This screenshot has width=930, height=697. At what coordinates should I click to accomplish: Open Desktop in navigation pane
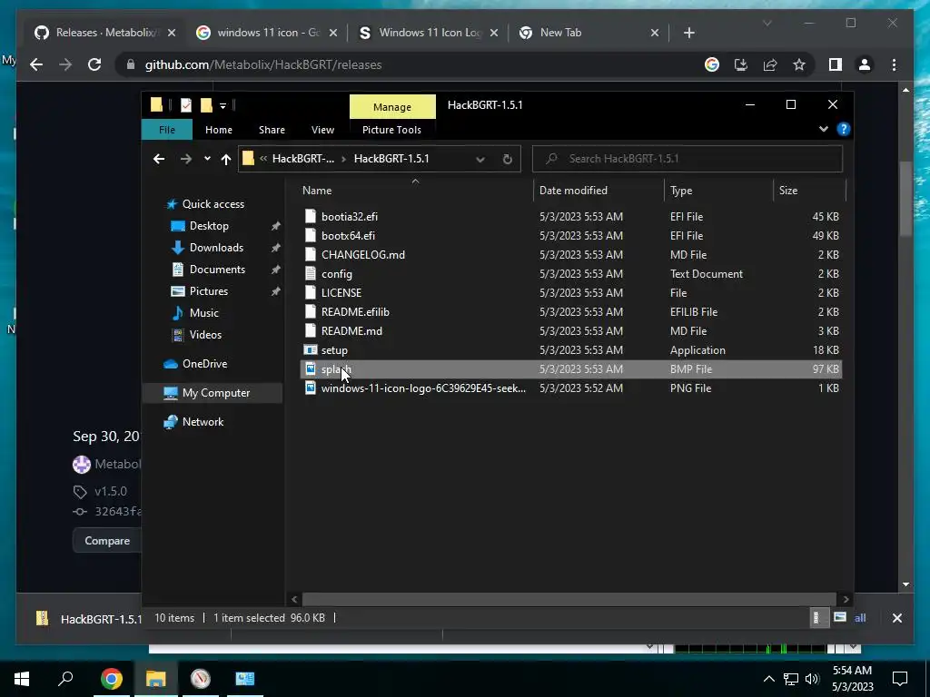click(209, 226)
